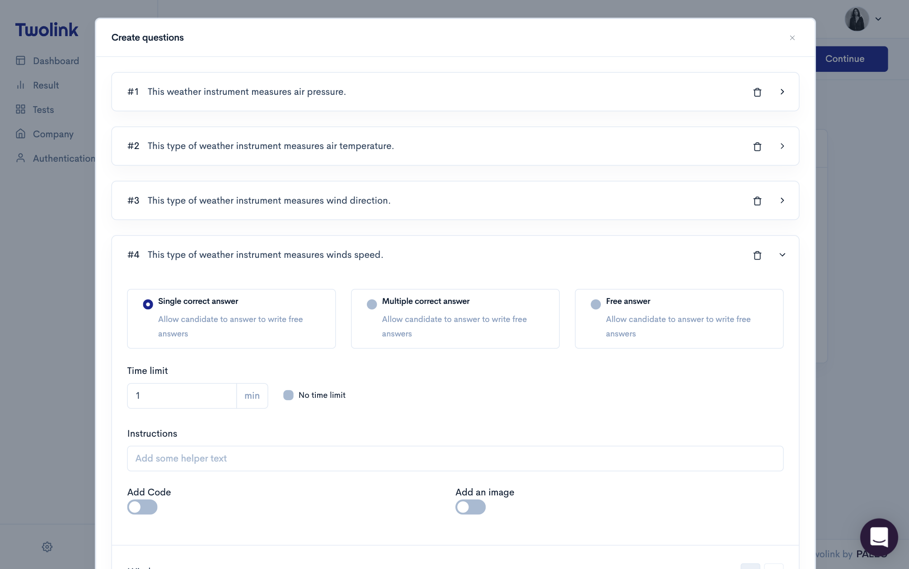Viewport: 909px width, 569px height.
Task: Select the Single correct answer option
Action: click(148, 304)
